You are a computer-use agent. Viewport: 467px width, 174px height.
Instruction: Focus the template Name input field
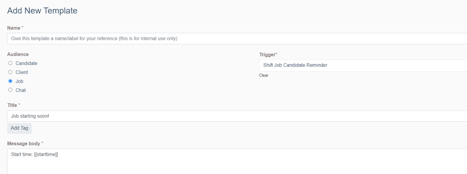(237, 39)
